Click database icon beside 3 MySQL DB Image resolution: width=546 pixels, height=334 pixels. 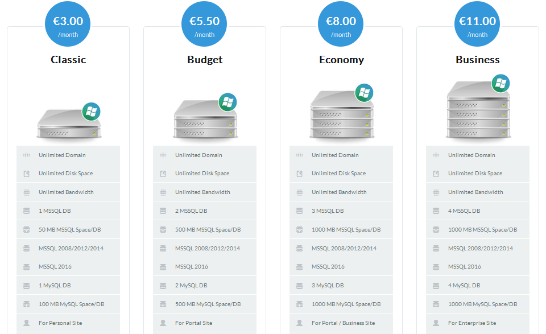(x=300, y=286)
